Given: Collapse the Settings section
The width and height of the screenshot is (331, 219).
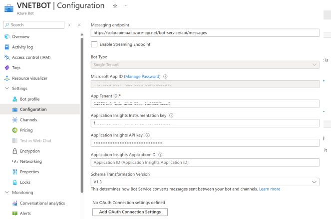Looking at the screenshot, I should pos(7,89).
